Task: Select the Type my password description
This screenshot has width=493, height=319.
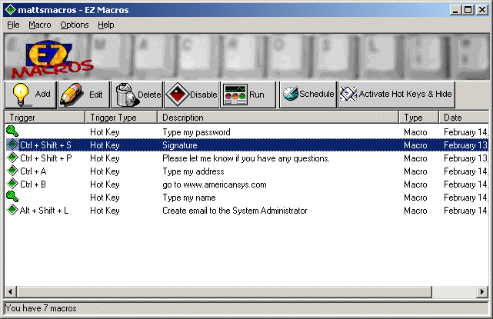Action: coord(197,132)
